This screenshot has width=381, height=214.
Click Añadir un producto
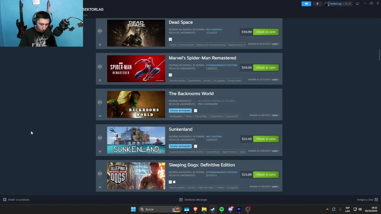pos(16,200)
